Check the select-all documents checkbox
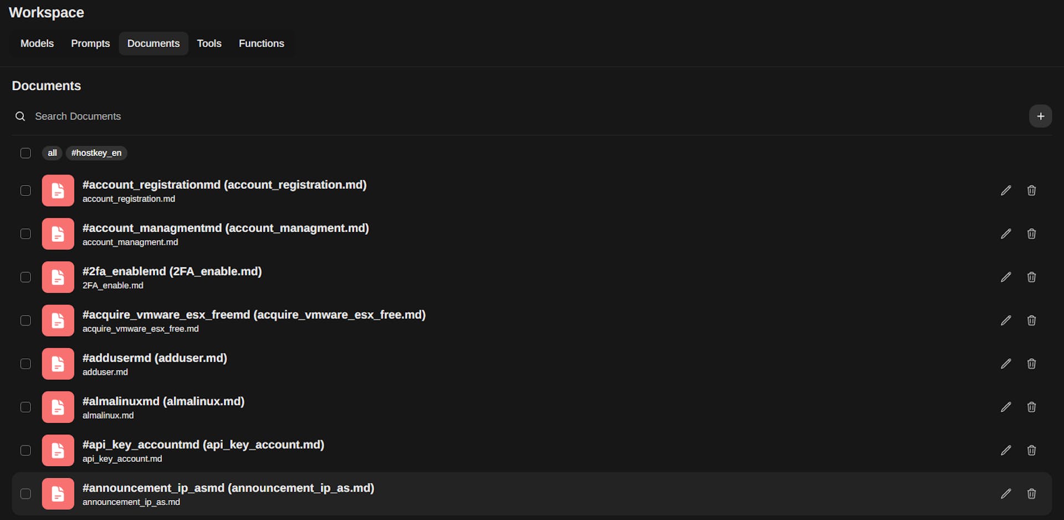The image size is (1064, 520). (25, 153)
